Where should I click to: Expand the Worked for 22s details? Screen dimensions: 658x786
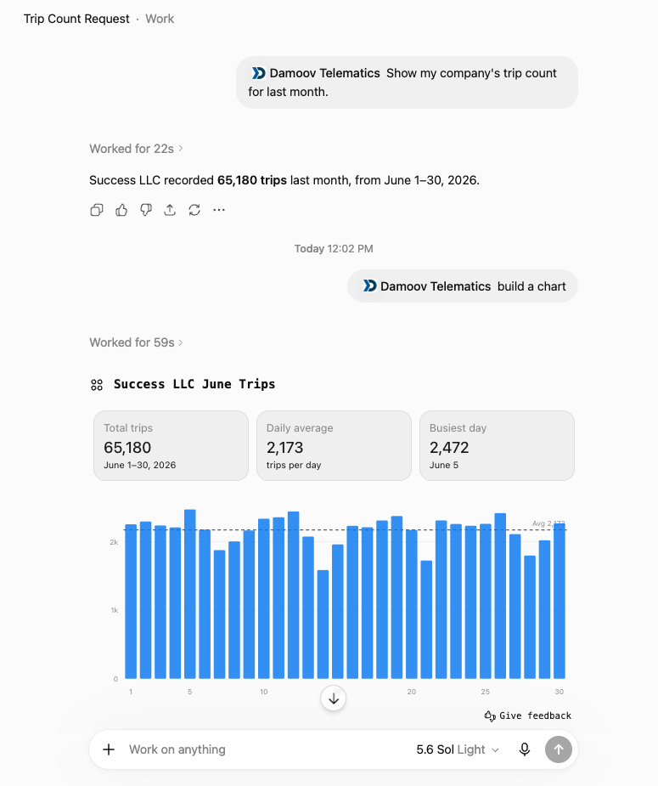(136, 149)
